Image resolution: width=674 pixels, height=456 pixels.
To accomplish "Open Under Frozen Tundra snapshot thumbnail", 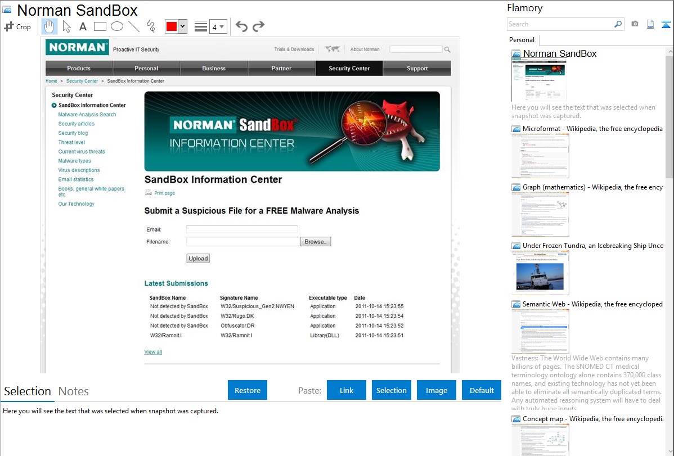I will [x=540, y=273].
